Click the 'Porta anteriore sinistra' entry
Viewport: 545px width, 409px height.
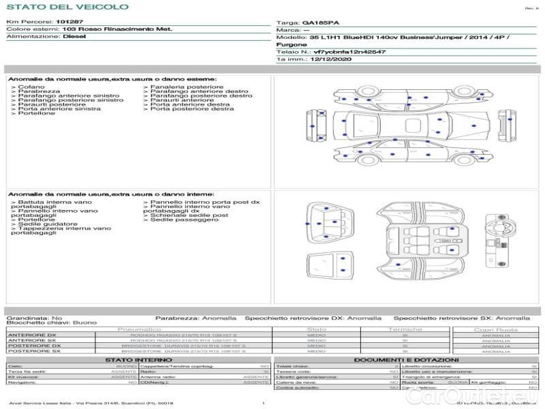coord(59,109)
